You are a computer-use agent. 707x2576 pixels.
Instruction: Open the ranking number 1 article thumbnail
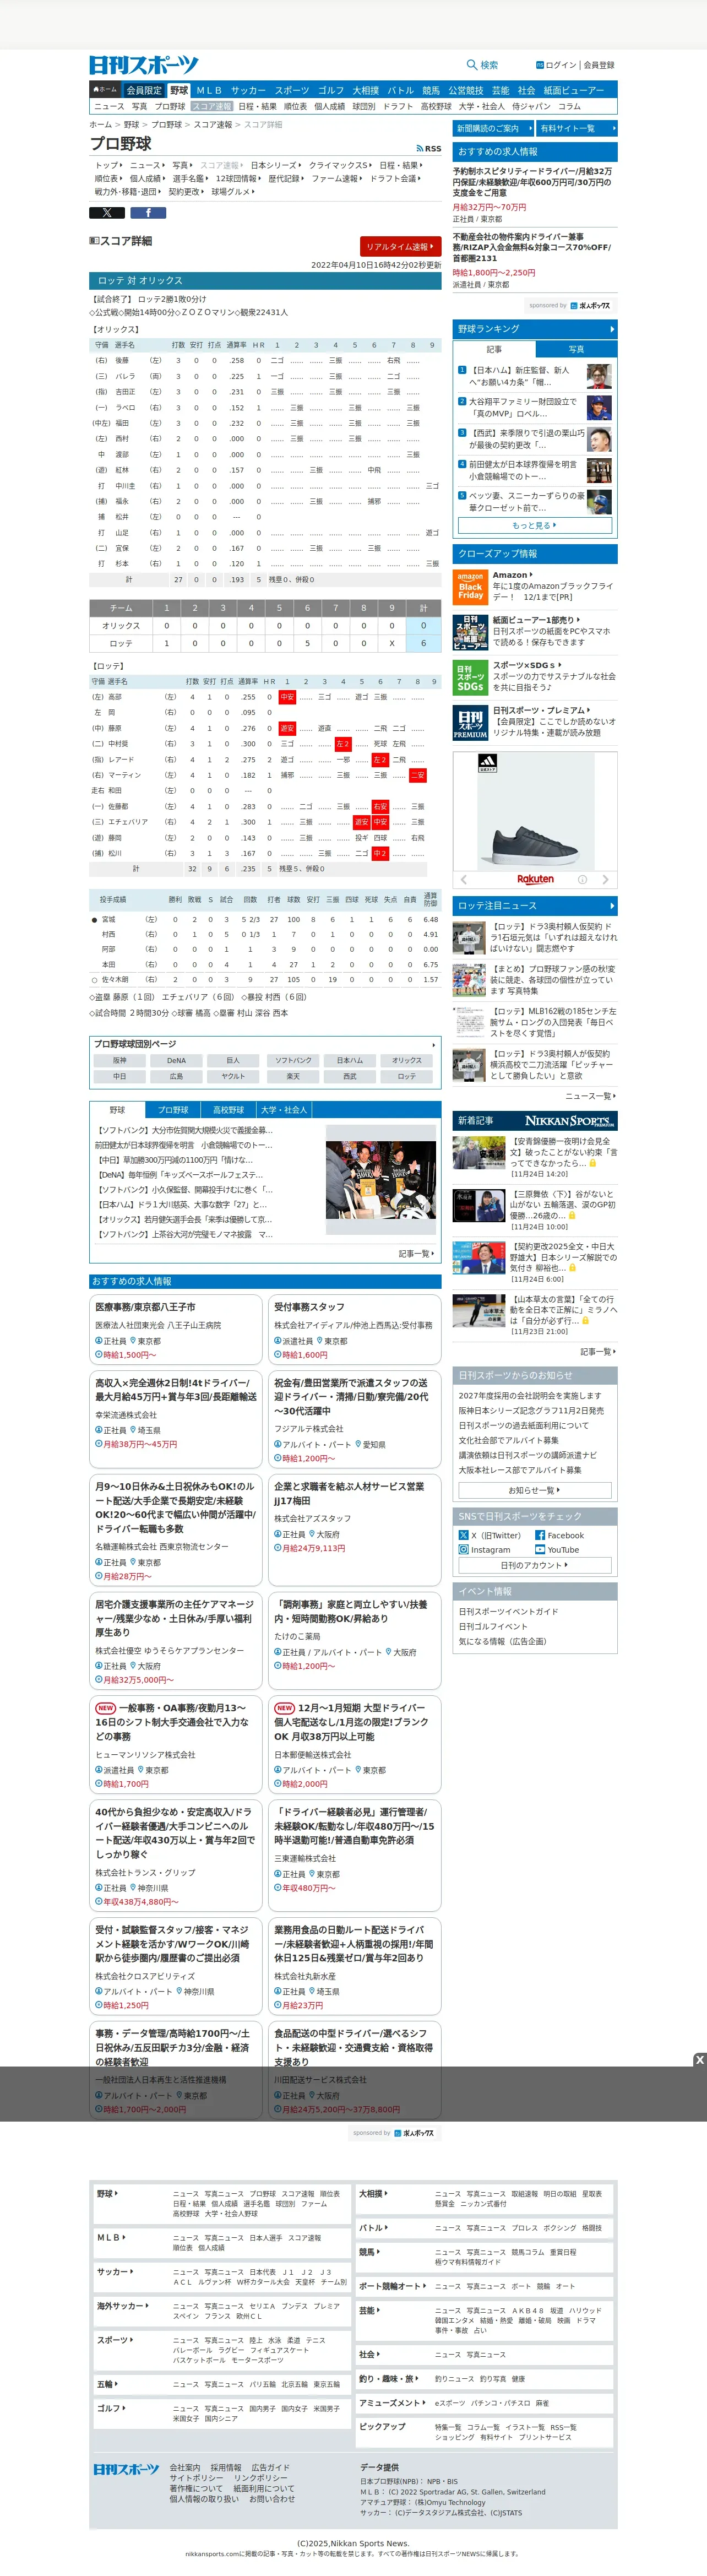[x=599, y=376]
